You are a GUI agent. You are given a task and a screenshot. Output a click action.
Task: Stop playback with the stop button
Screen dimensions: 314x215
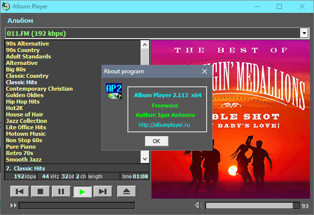coord(41,192)
